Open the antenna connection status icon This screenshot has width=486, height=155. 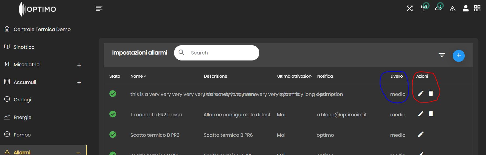tap(425, 7)
